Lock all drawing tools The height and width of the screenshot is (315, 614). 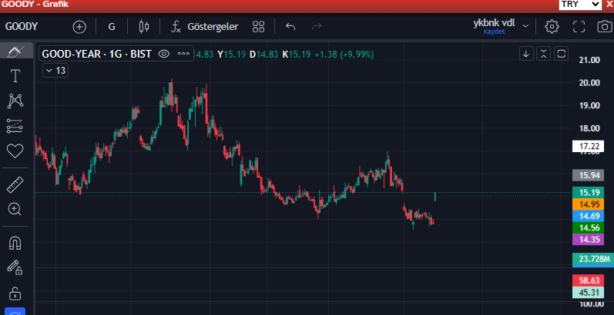coord(15,293)
